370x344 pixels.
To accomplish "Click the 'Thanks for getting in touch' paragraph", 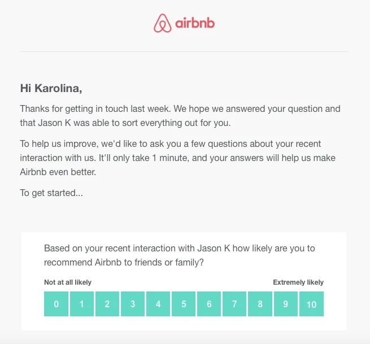I will click(180, 115).
